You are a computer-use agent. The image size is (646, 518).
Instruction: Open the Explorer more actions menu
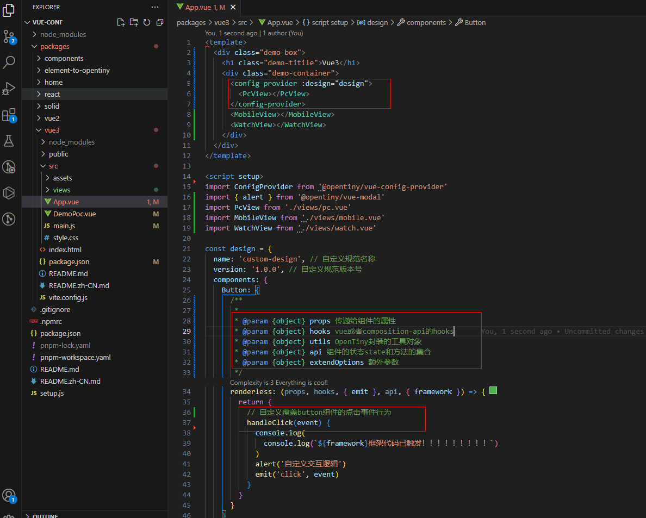click(155, 7)
